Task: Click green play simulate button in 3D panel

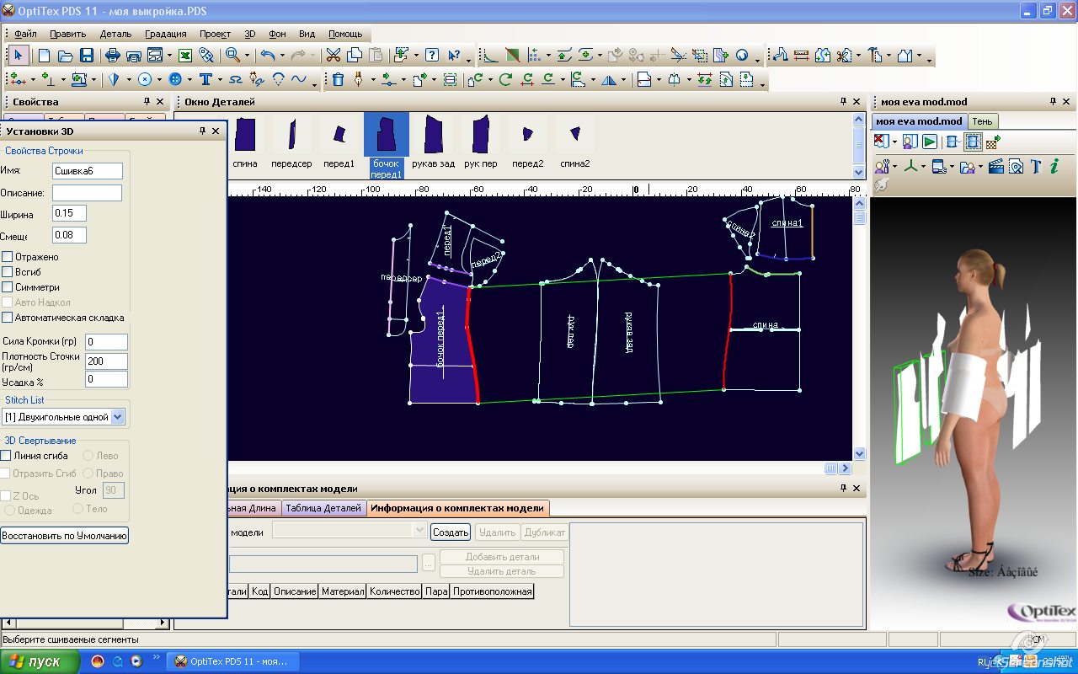Action: pos(929,142)
